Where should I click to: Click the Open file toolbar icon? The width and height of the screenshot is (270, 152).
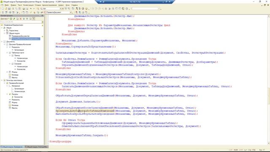pyautogui.click(x=6, y=8)
